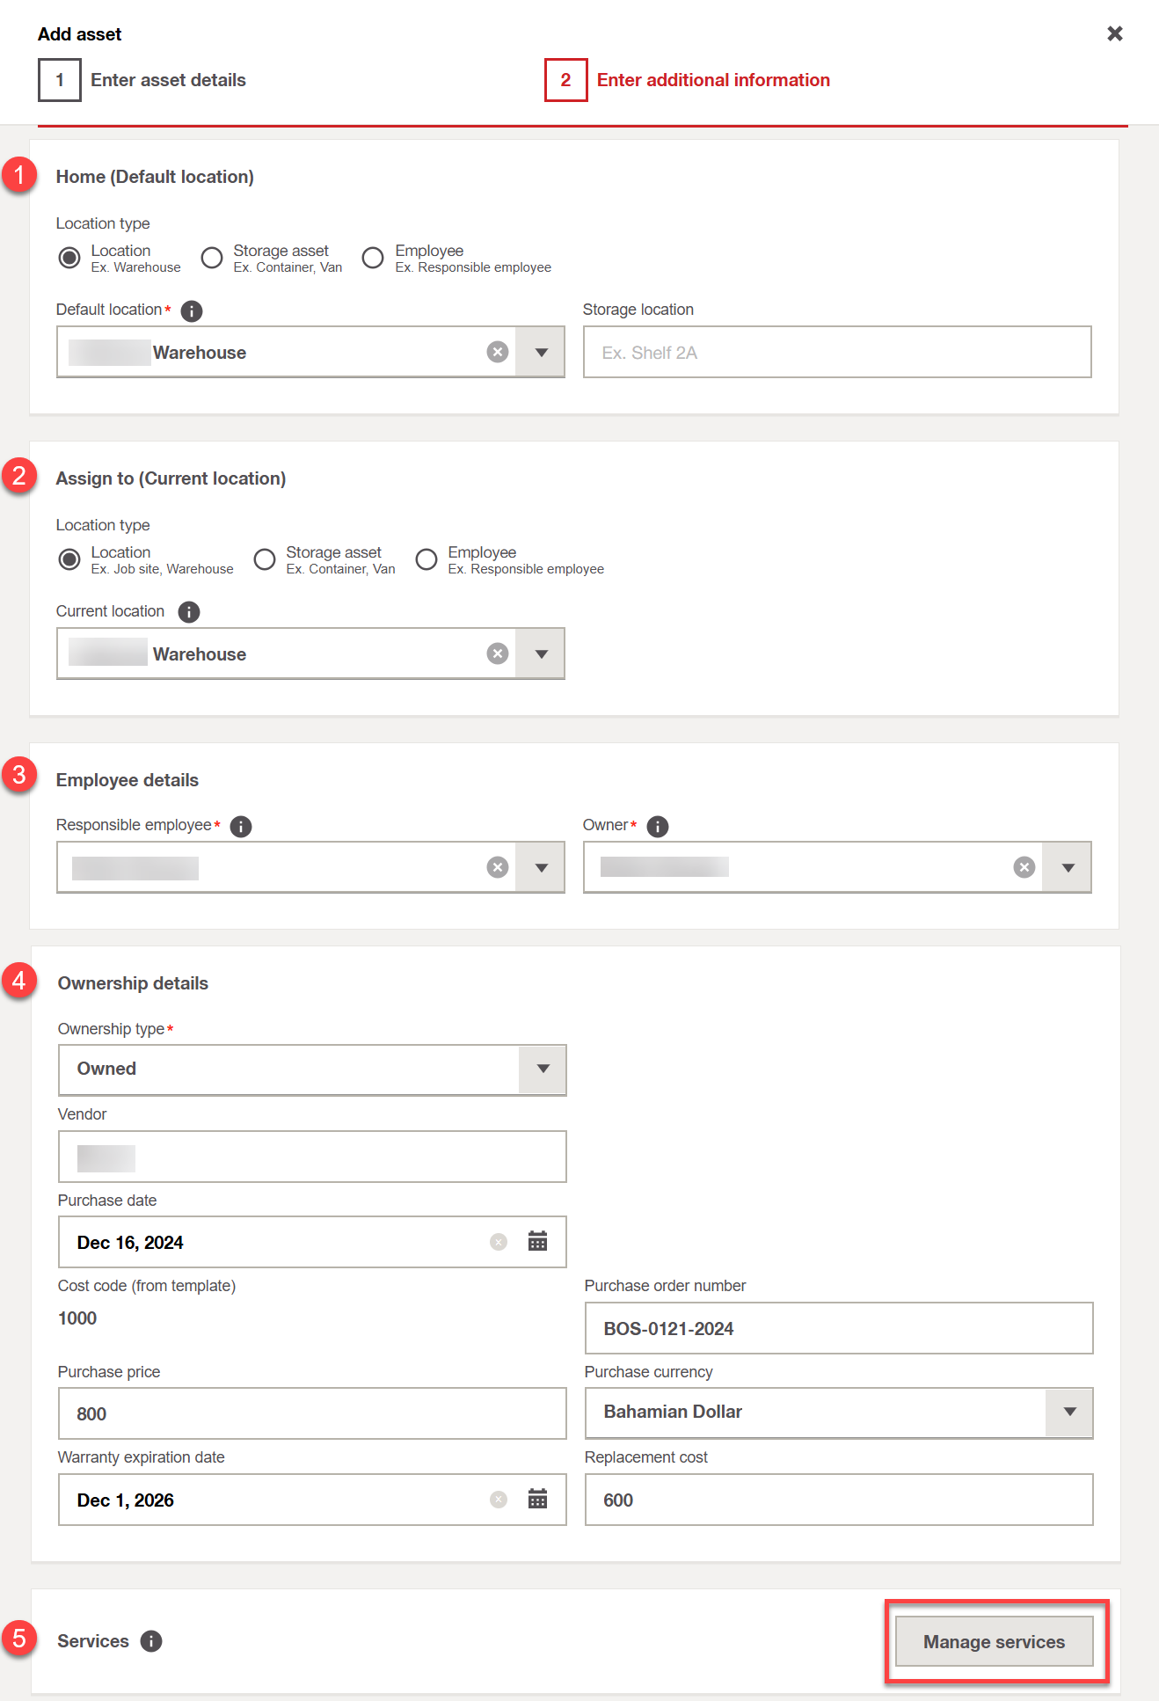Click the Default location info icon
The image size is (1159, 1701).
[x=191, y=310]
